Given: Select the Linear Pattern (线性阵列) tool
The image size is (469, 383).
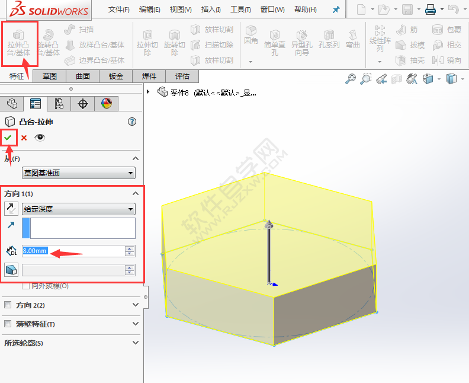Looking at the screenshot, I should click(x=380, y=39).
